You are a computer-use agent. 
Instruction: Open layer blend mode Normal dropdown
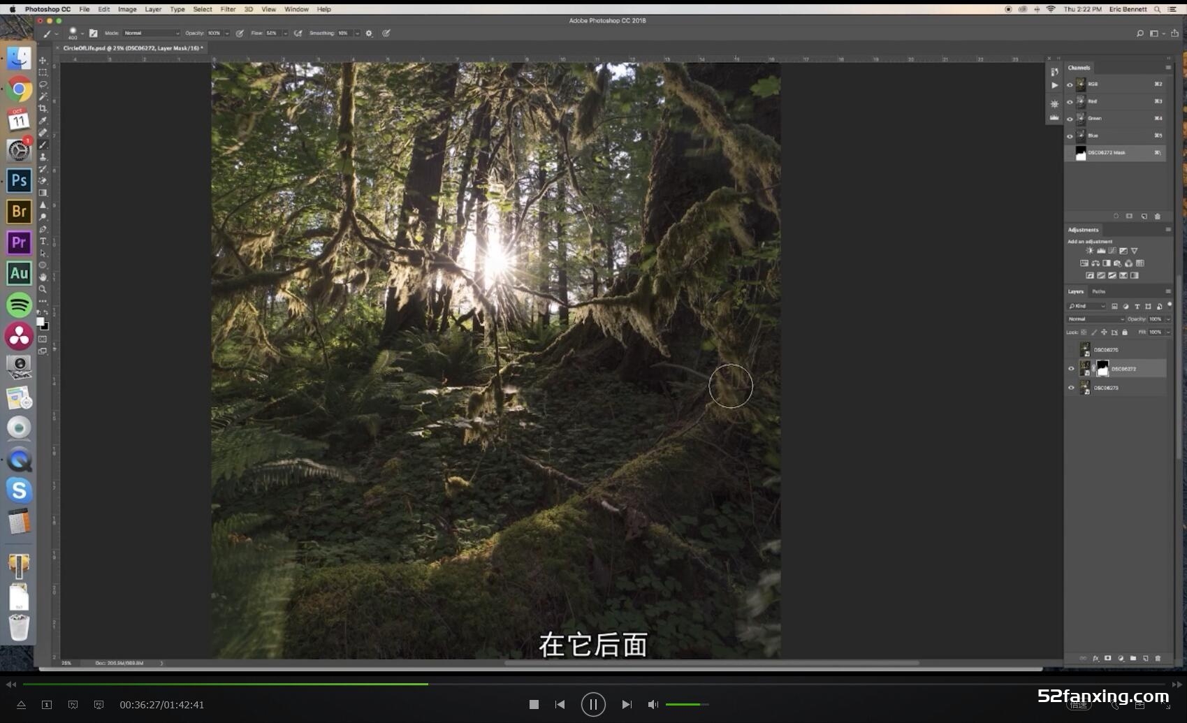click(x=1095, y=319)
